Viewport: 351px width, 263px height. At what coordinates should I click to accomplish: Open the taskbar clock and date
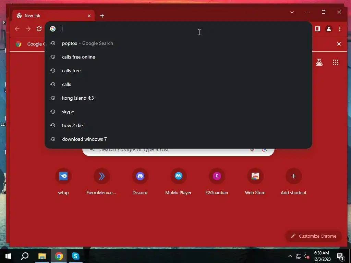(x=322, y=256)
